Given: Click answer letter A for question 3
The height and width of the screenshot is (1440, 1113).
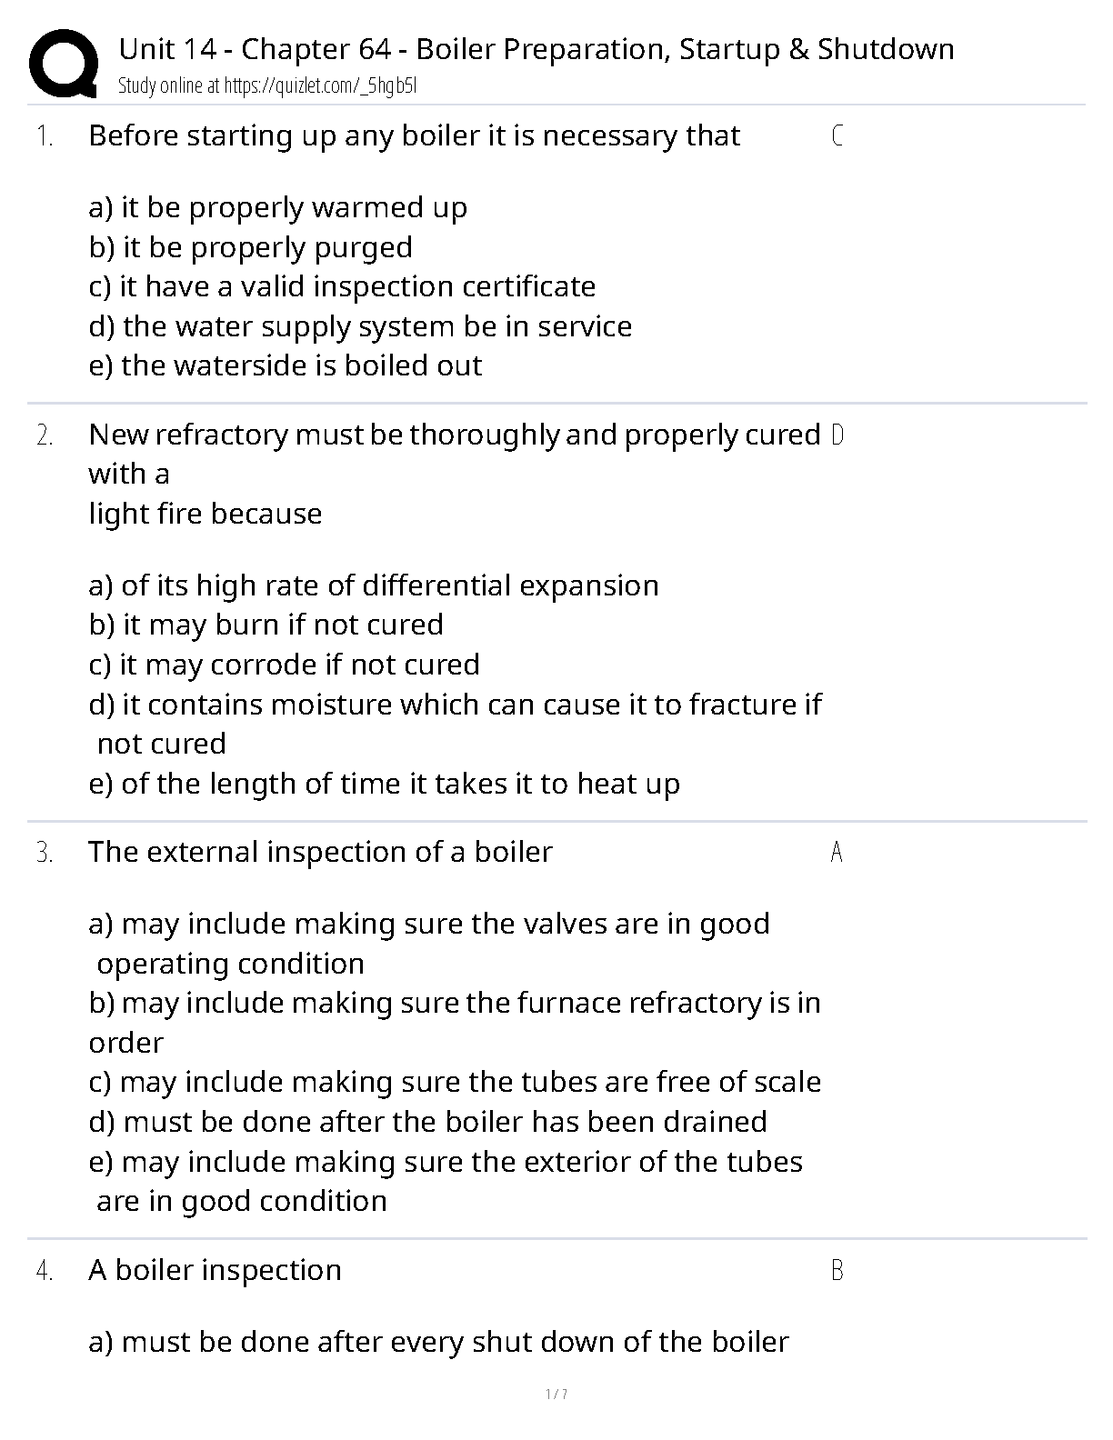Looking at the screenshot, I should (x=837, y=853).
